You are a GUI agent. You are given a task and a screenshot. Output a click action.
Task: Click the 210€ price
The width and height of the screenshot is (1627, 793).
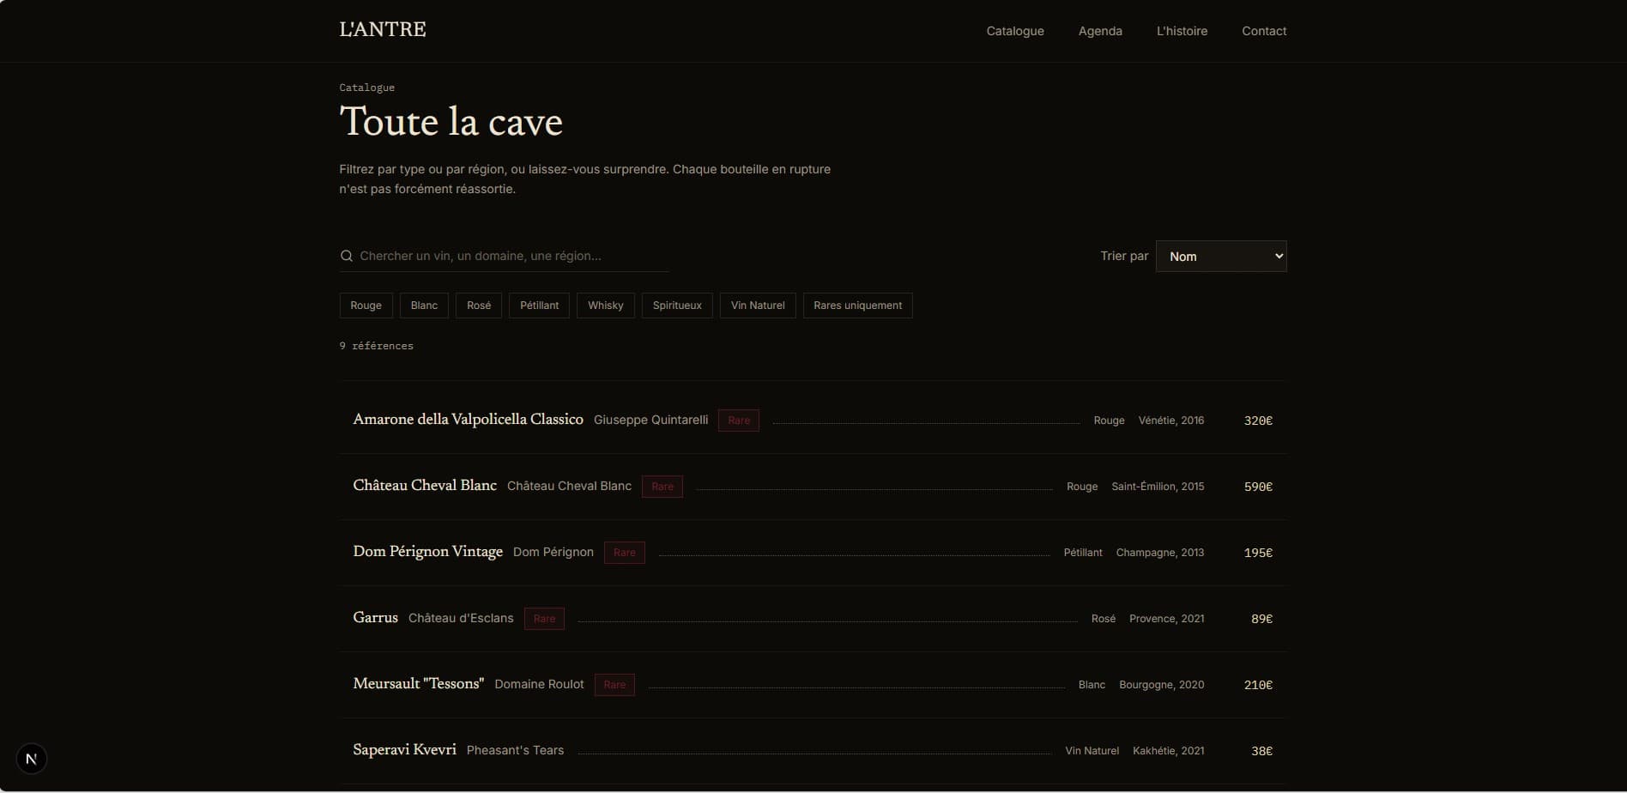[x=1258, y=685]
